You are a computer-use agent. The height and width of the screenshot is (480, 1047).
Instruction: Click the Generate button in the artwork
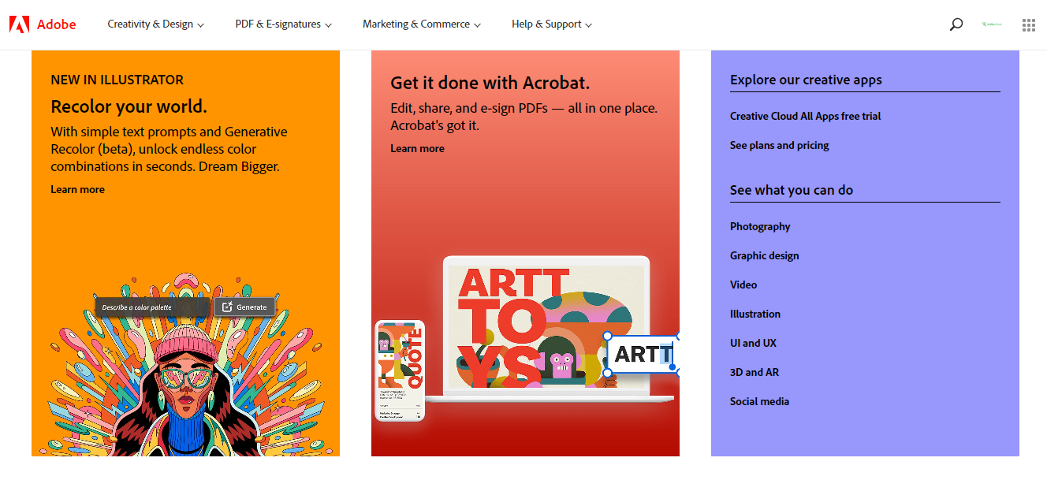245,307
